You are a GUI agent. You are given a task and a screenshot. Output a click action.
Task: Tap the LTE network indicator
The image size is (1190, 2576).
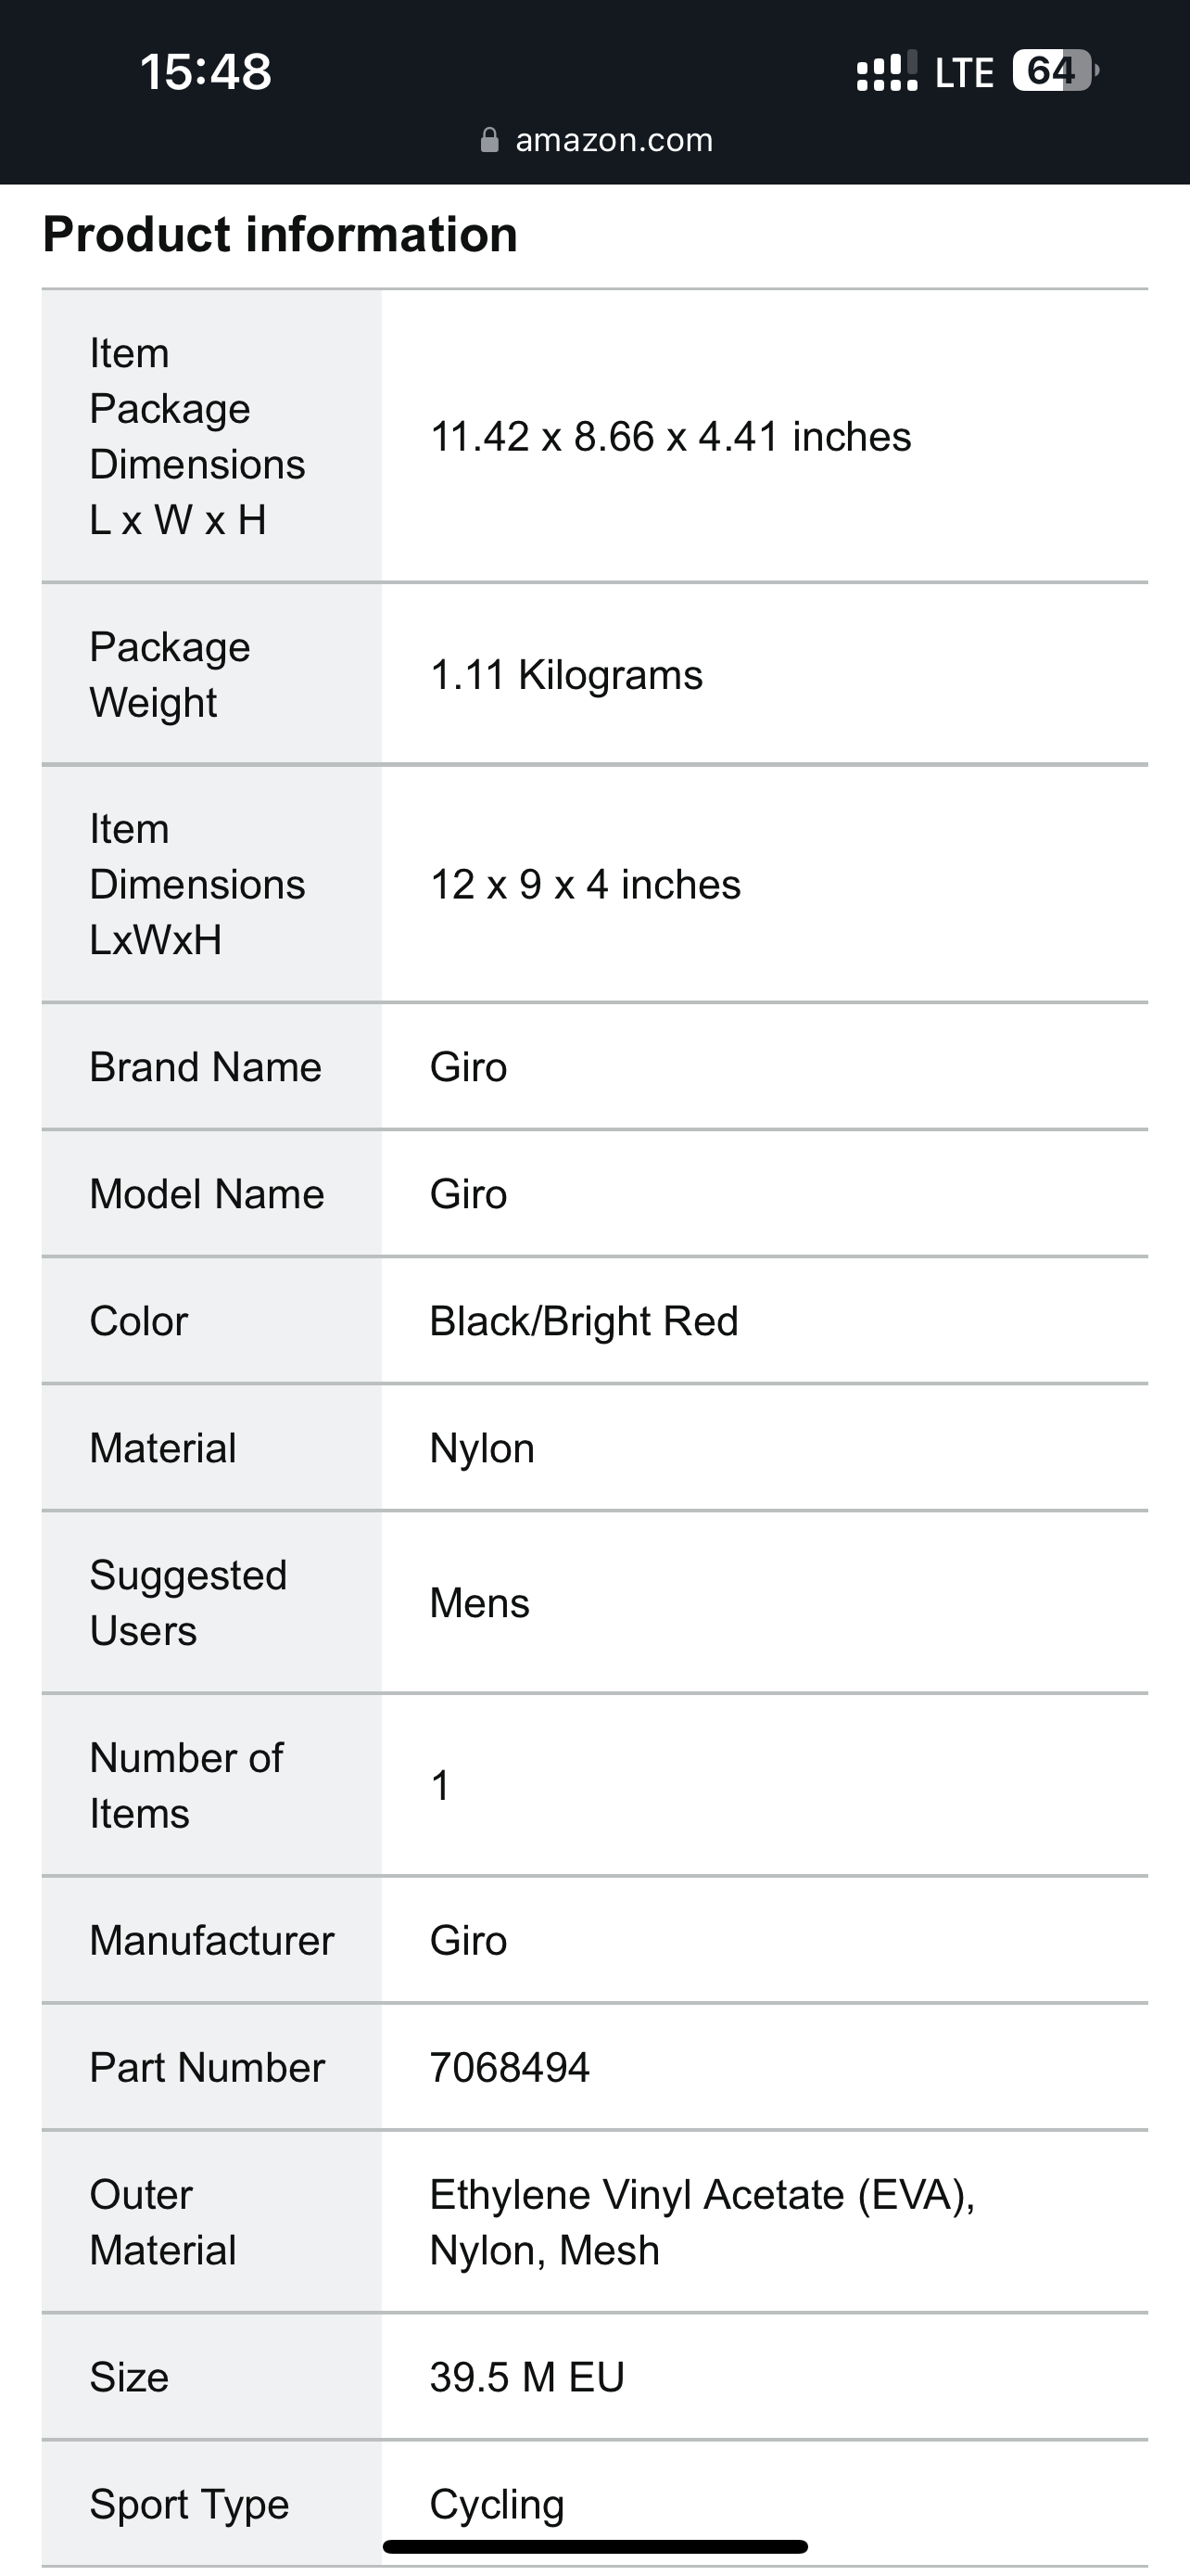point(964,73)
